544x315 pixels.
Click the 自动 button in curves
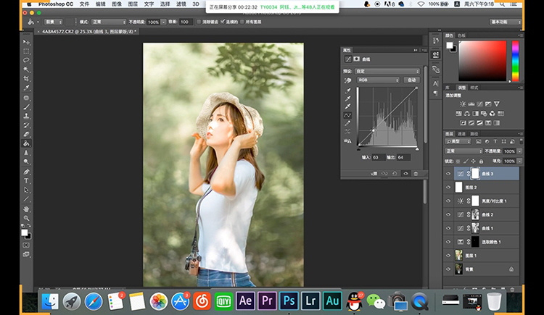tap(412, 80)
